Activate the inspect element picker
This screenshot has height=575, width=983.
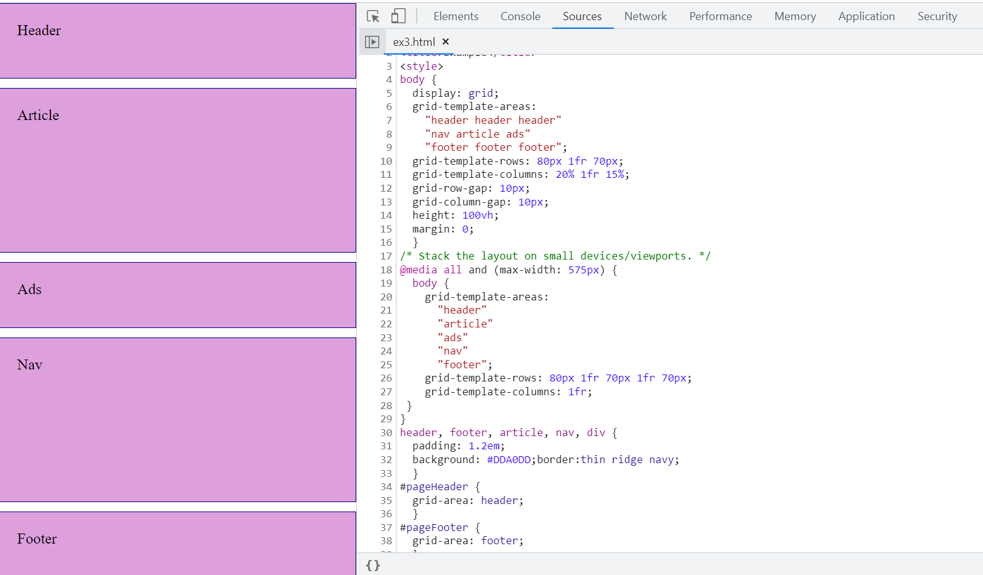pyautogui.click(x=373, y=16)
